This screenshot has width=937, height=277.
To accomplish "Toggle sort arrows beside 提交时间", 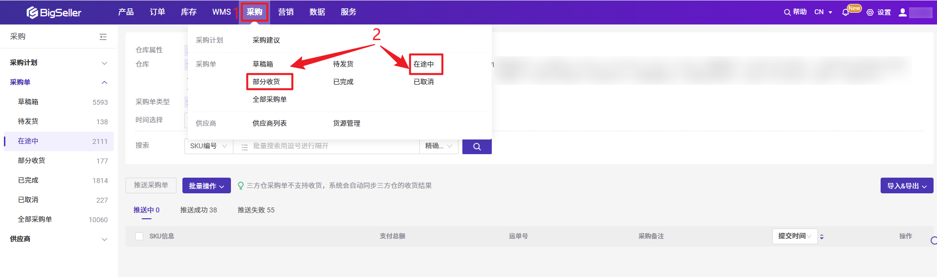I will click(822, 236).
